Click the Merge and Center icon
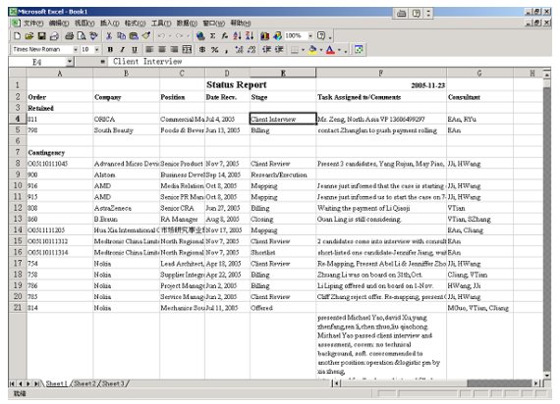This screenshot has height=404, width=560. click(187, 50)
